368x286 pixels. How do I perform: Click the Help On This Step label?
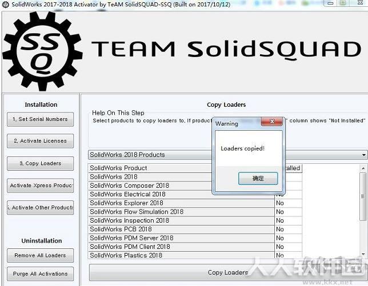click(x=118, y=113)
